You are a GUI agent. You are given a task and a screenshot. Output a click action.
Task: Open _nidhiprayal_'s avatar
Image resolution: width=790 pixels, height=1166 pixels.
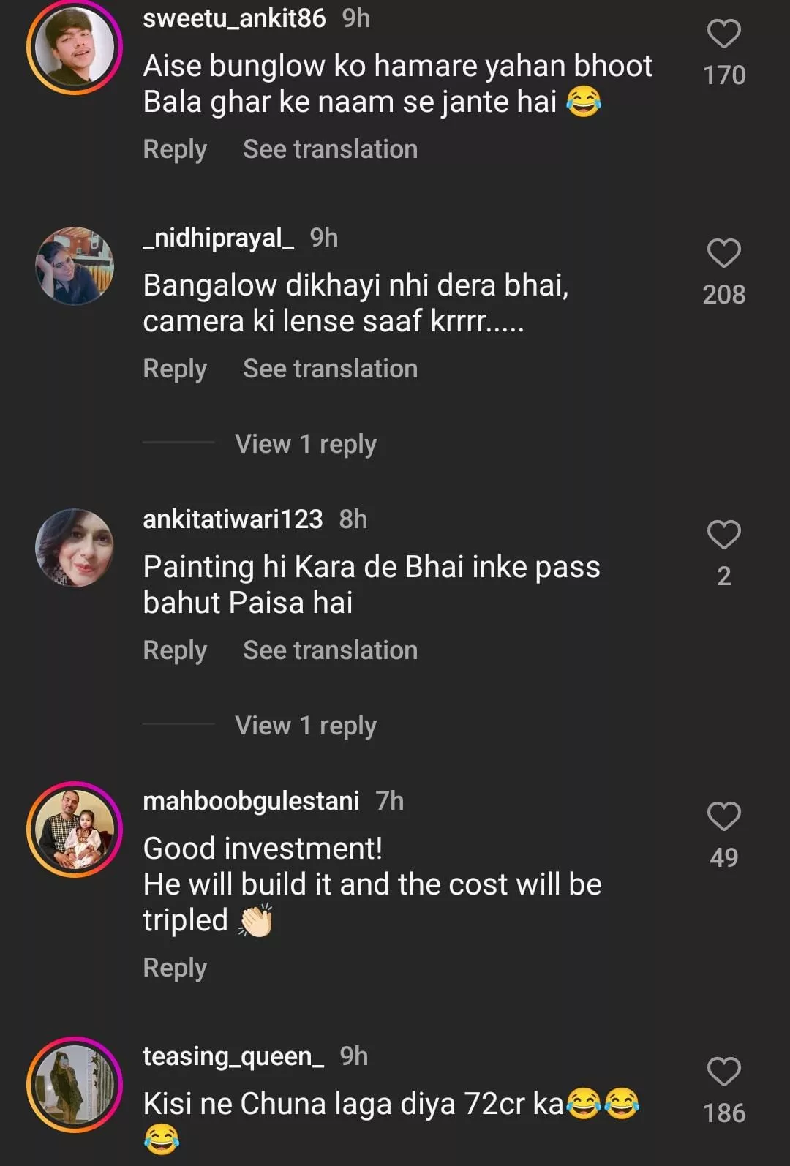(75, 265)
